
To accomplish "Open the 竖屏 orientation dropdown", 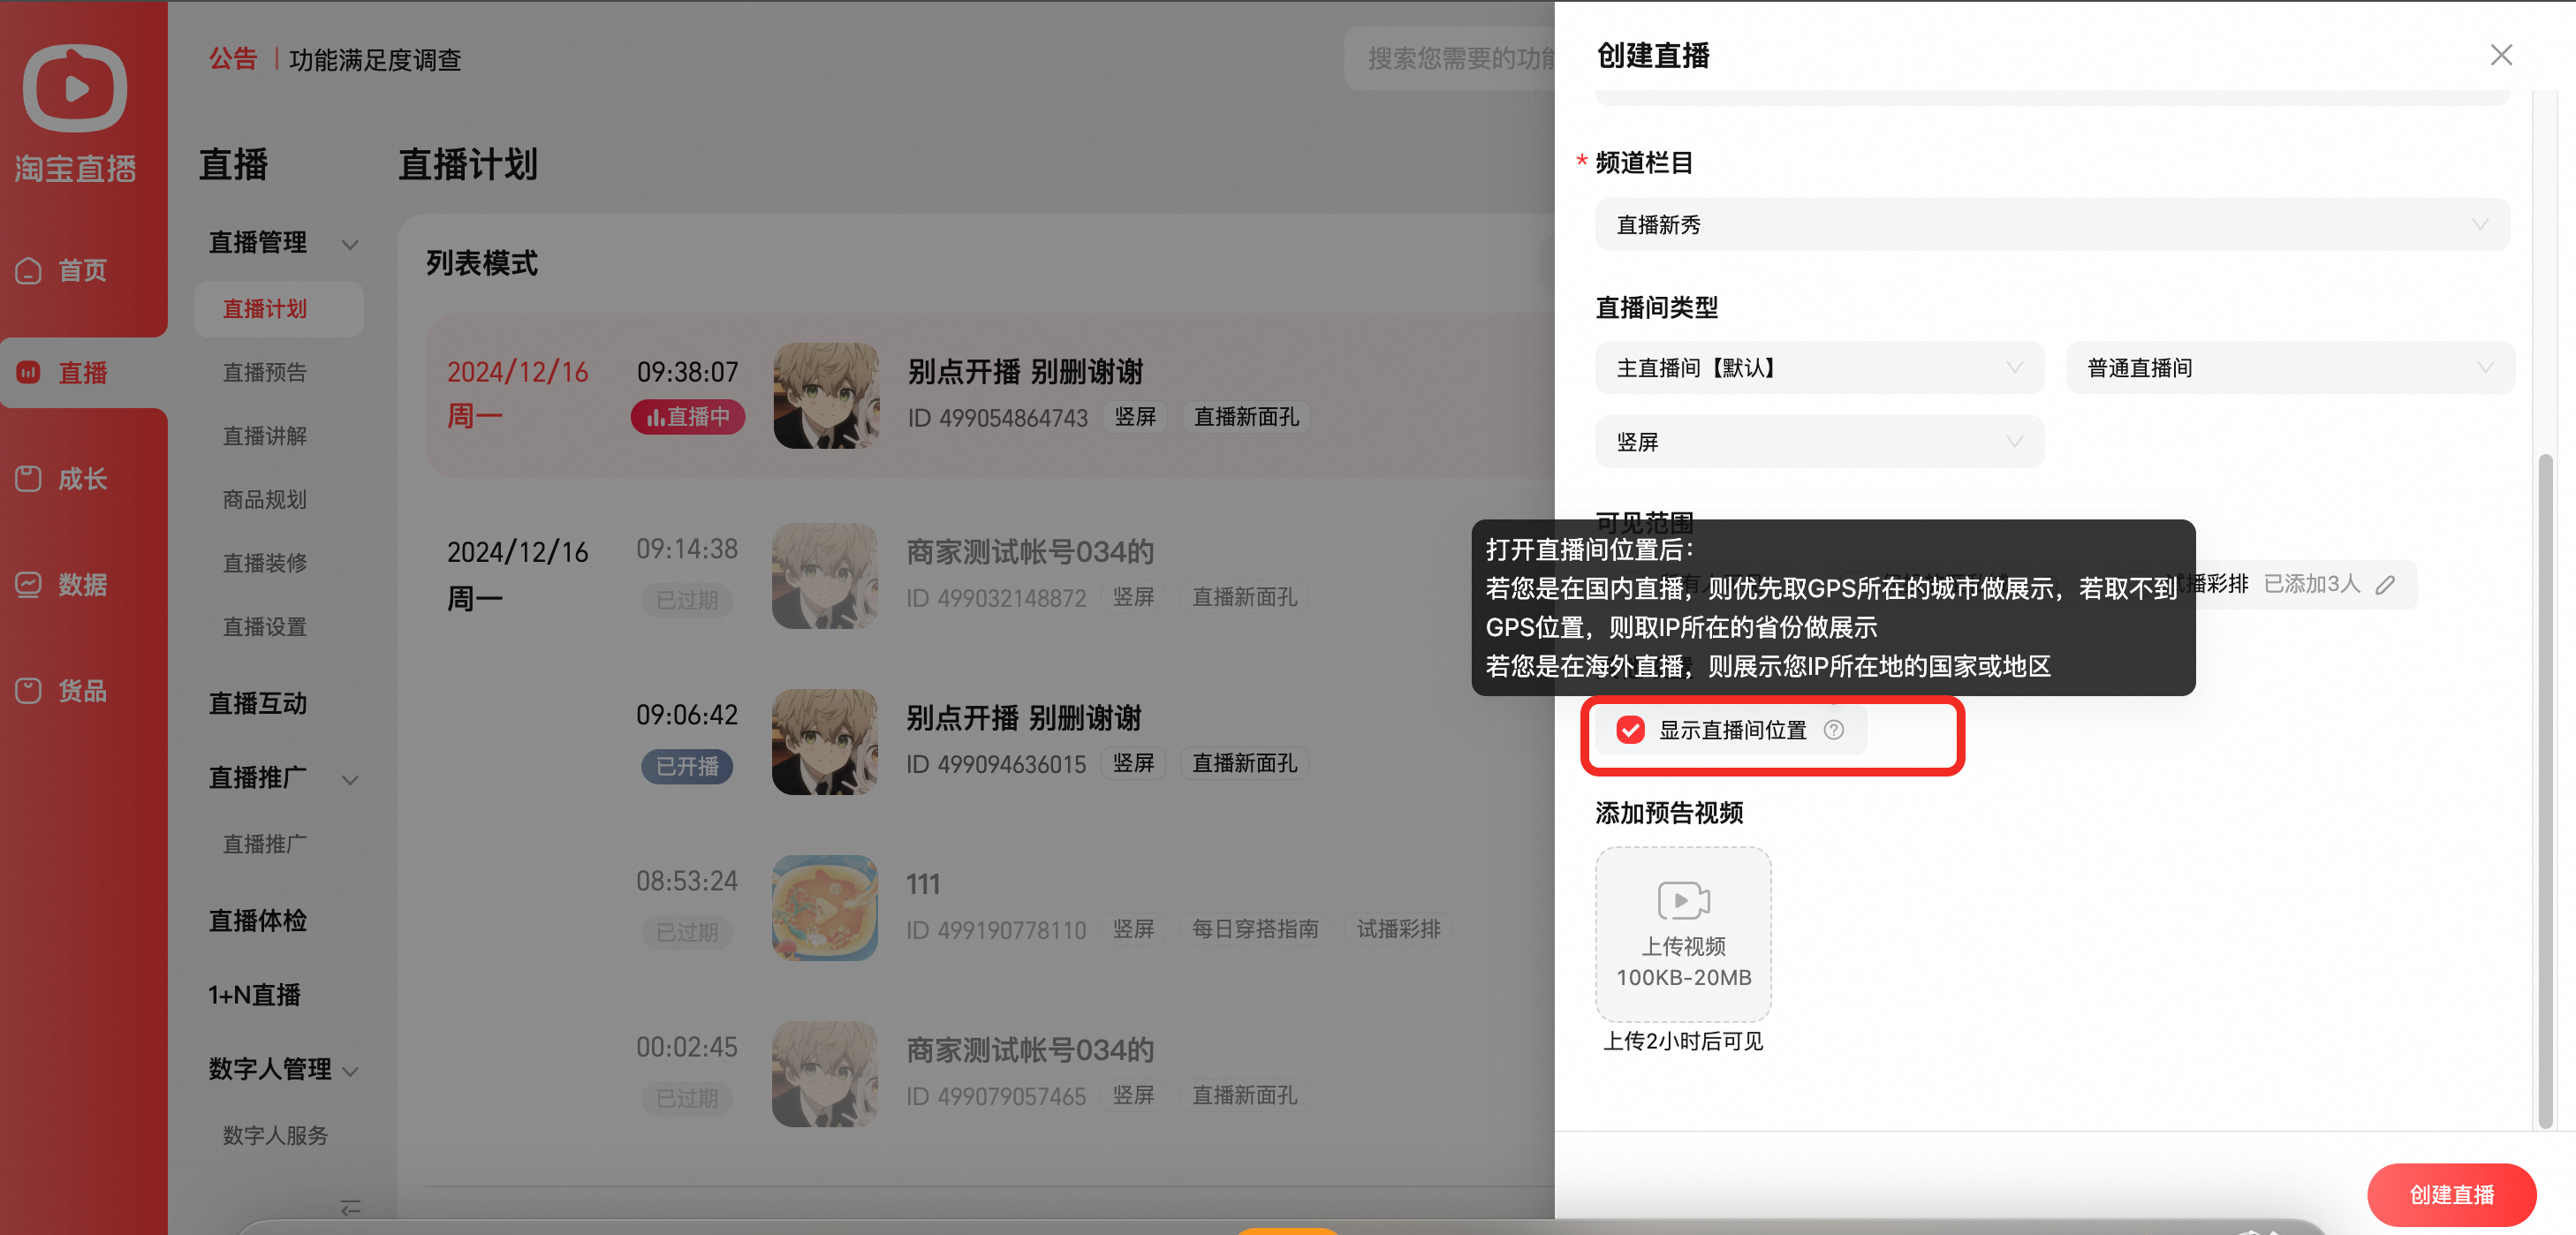I will pyautogui.click(x=1819, y=441).
